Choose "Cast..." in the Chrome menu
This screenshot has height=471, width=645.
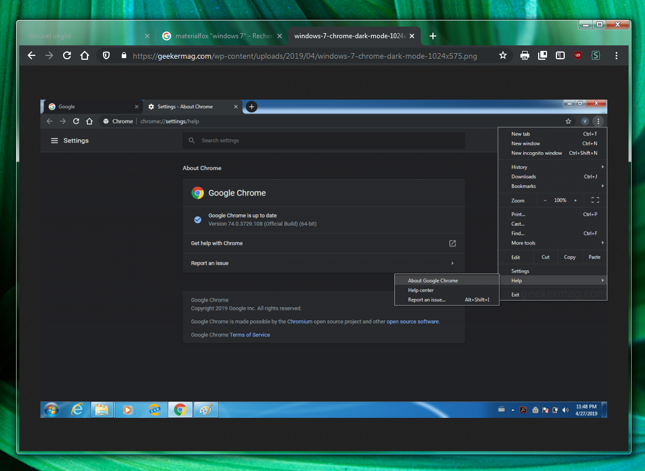tap(553, 224)
